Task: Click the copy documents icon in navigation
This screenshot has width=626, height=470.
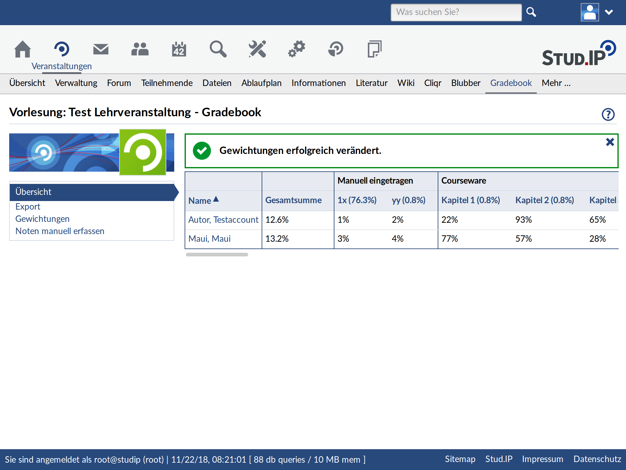Action: pyautogui.click(x=374, y=49)
